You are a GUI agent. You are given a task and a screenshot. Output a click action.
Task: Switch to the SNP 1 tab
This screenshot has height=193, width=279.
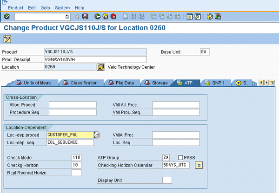point(214,83)
